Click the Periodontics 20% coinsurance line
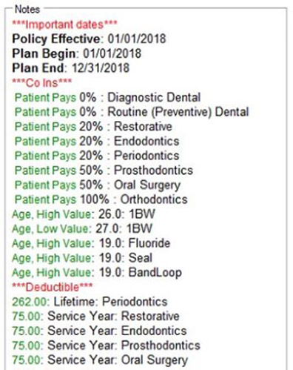This screenshot has height=370, width=293. tap(97, 156)
